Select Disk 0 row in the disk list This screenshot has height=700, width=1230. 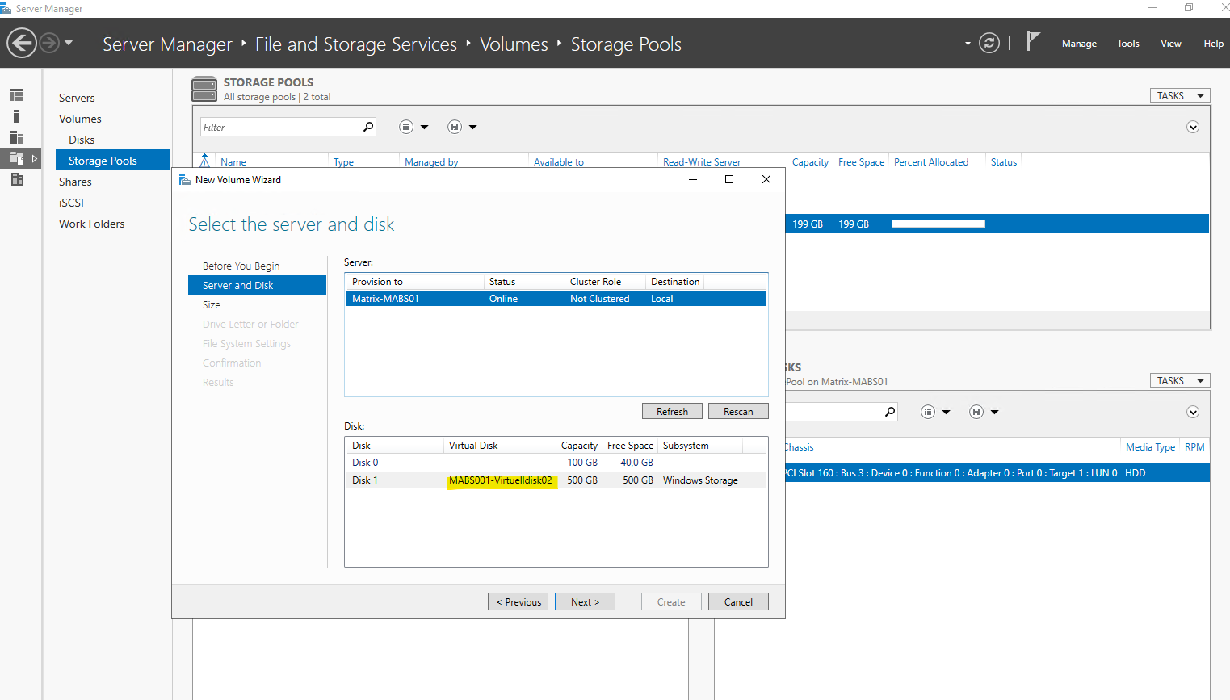(x=556, y=463)
